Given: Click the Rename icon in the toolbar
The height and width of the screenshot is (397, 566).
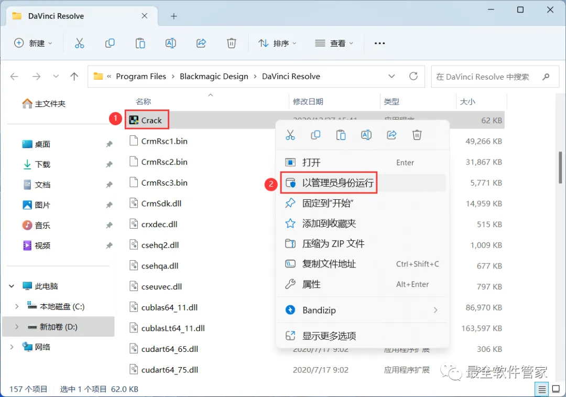Looking at the screenshot, I should tap(170, 44).
